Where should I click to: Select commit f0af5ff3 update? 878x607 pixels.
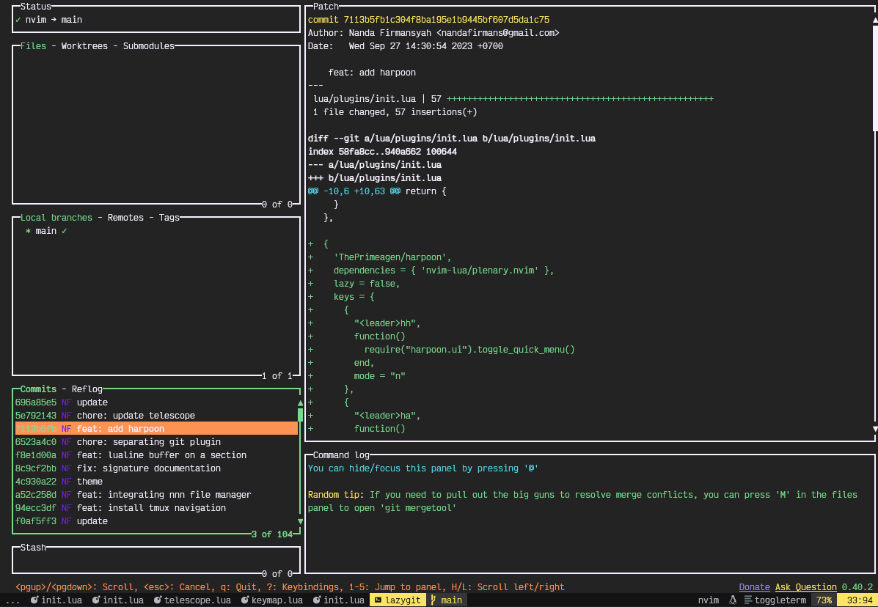click(157, 520)
